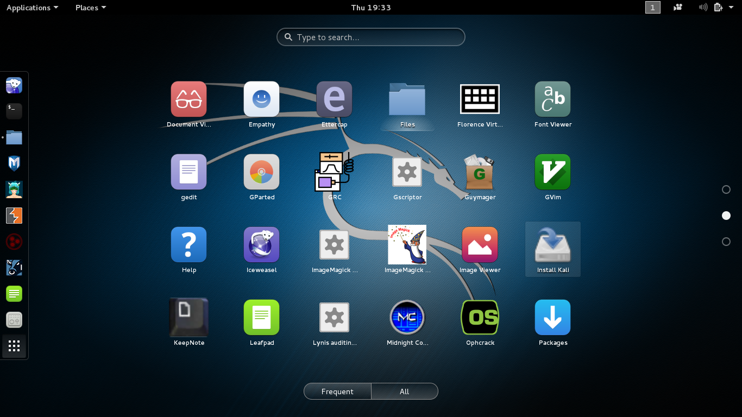Open the Packages app
The width and height of the screenshot is (742, 417).
(x=552, y=318)
